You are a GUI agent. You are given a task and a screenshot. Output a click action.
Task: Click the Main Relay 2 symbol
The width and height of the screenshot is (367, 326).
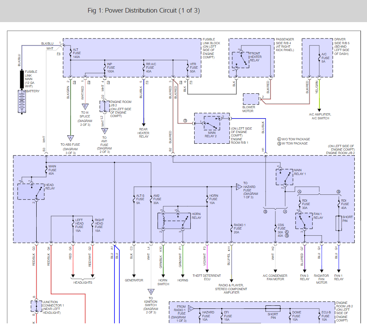212,123
